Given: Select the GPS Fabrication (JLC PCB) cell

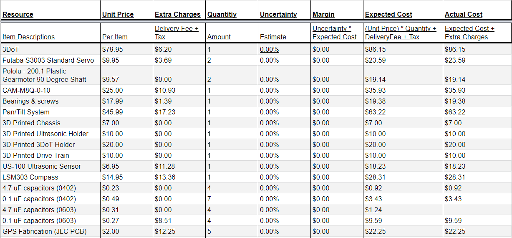Looking at the screenshot, I should point(50,231).
